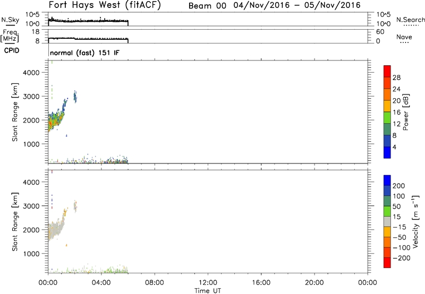Select the bright blue top segment of Velocity bar
The image size is (425, 294).
click(387, 180)
